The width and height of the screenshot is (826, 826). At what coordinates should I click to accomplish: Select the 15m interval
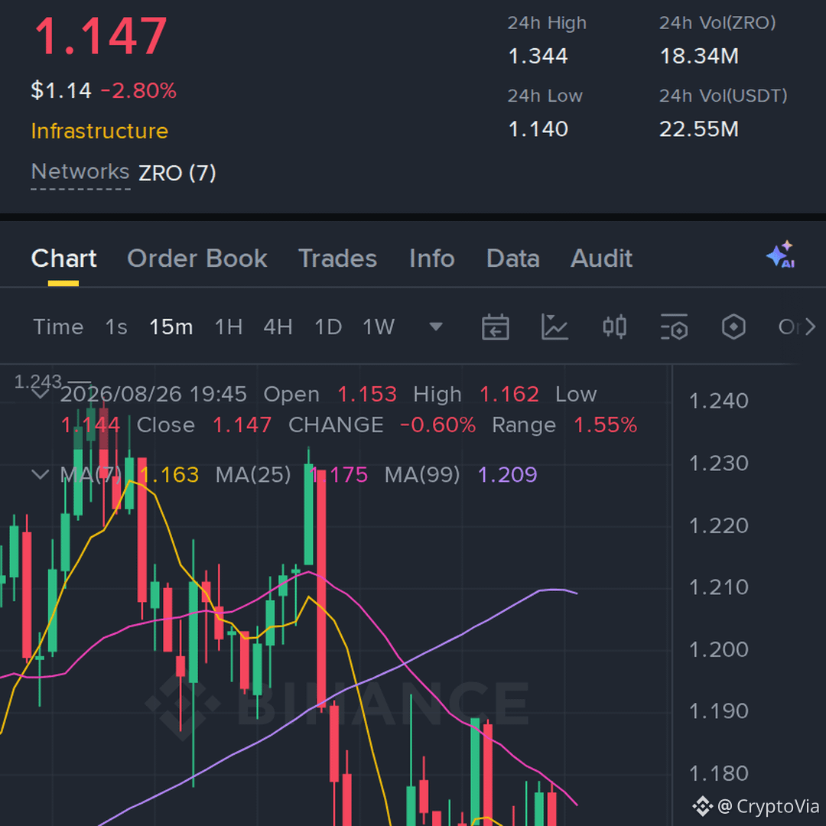pyautogui.click(x=171, y=327)
